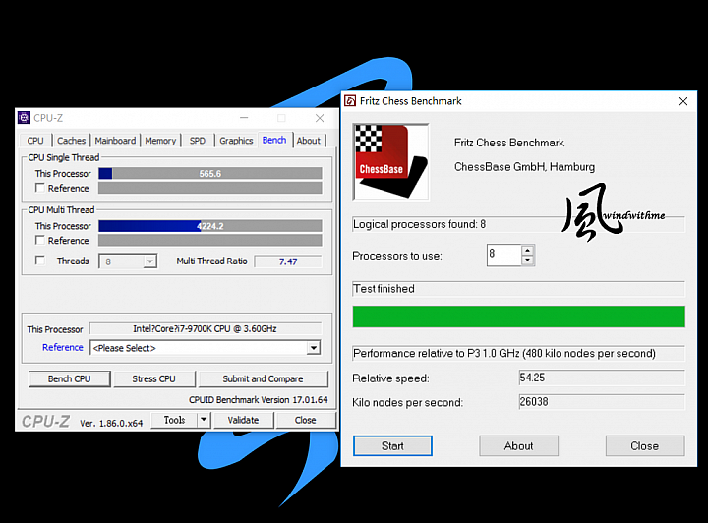708x523 pixels.
Task: Click Submit and Compare button
Action: click(263, 378)
